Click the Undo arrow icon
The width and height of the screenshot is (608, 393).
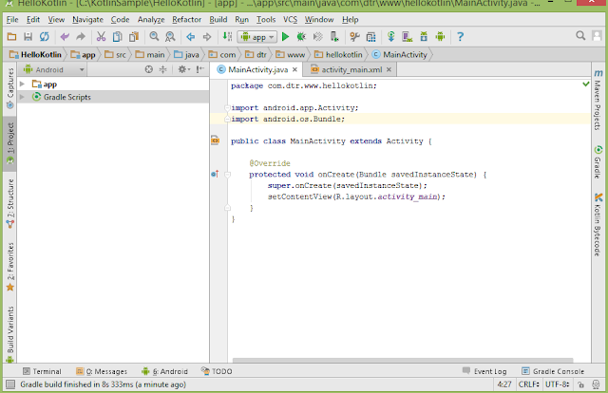(x=65, y=37)
